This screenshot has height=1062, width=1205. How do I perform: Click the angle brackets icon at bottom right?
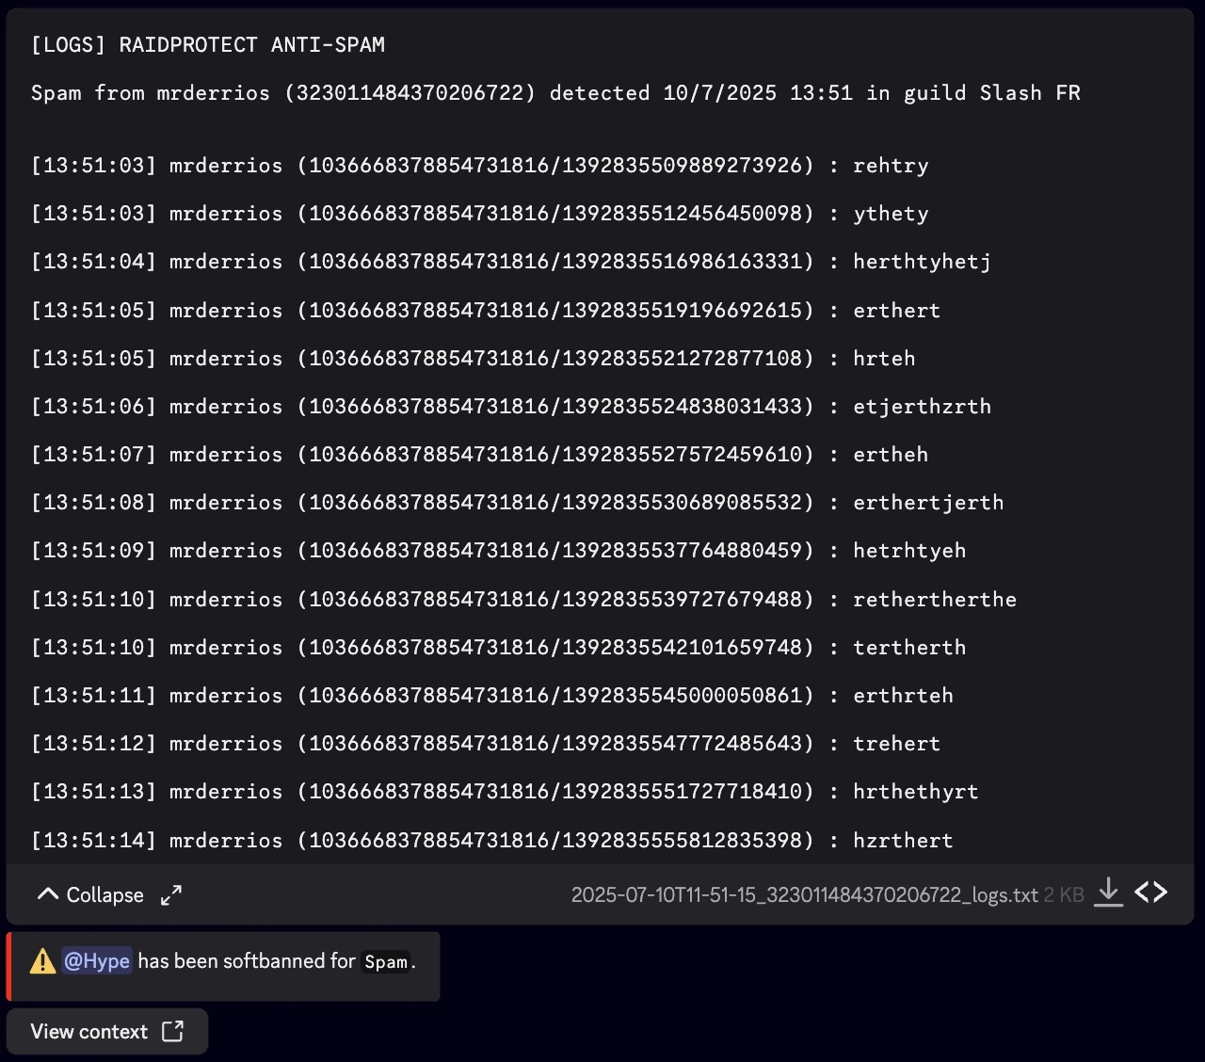(x=1150, y=893)
